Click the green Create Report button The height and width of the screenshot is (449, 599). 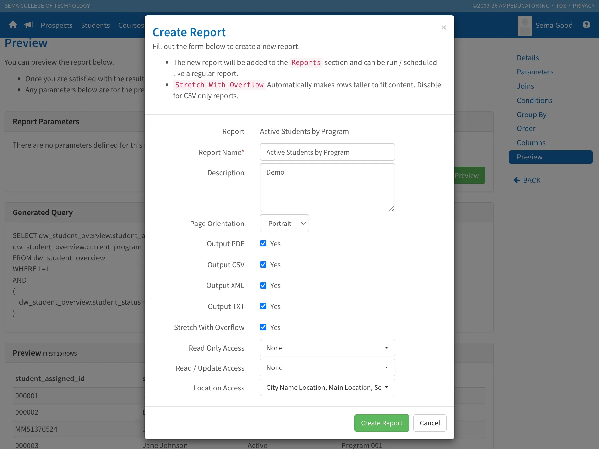pyautogui.click(x=382, y=423)
